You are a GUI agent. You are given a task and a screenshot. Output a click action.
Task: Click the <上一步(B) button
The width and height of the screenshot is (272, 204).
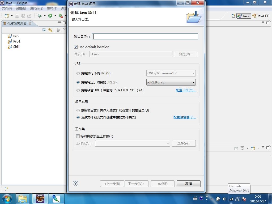(x=112, y=184)
